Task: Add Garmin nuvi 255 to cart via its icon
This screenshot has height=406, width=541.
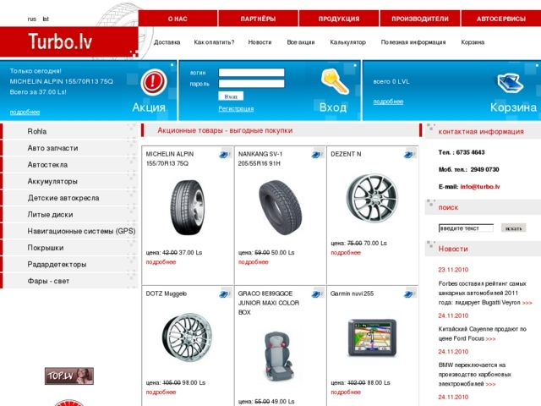Action: [x=409, y=294]
